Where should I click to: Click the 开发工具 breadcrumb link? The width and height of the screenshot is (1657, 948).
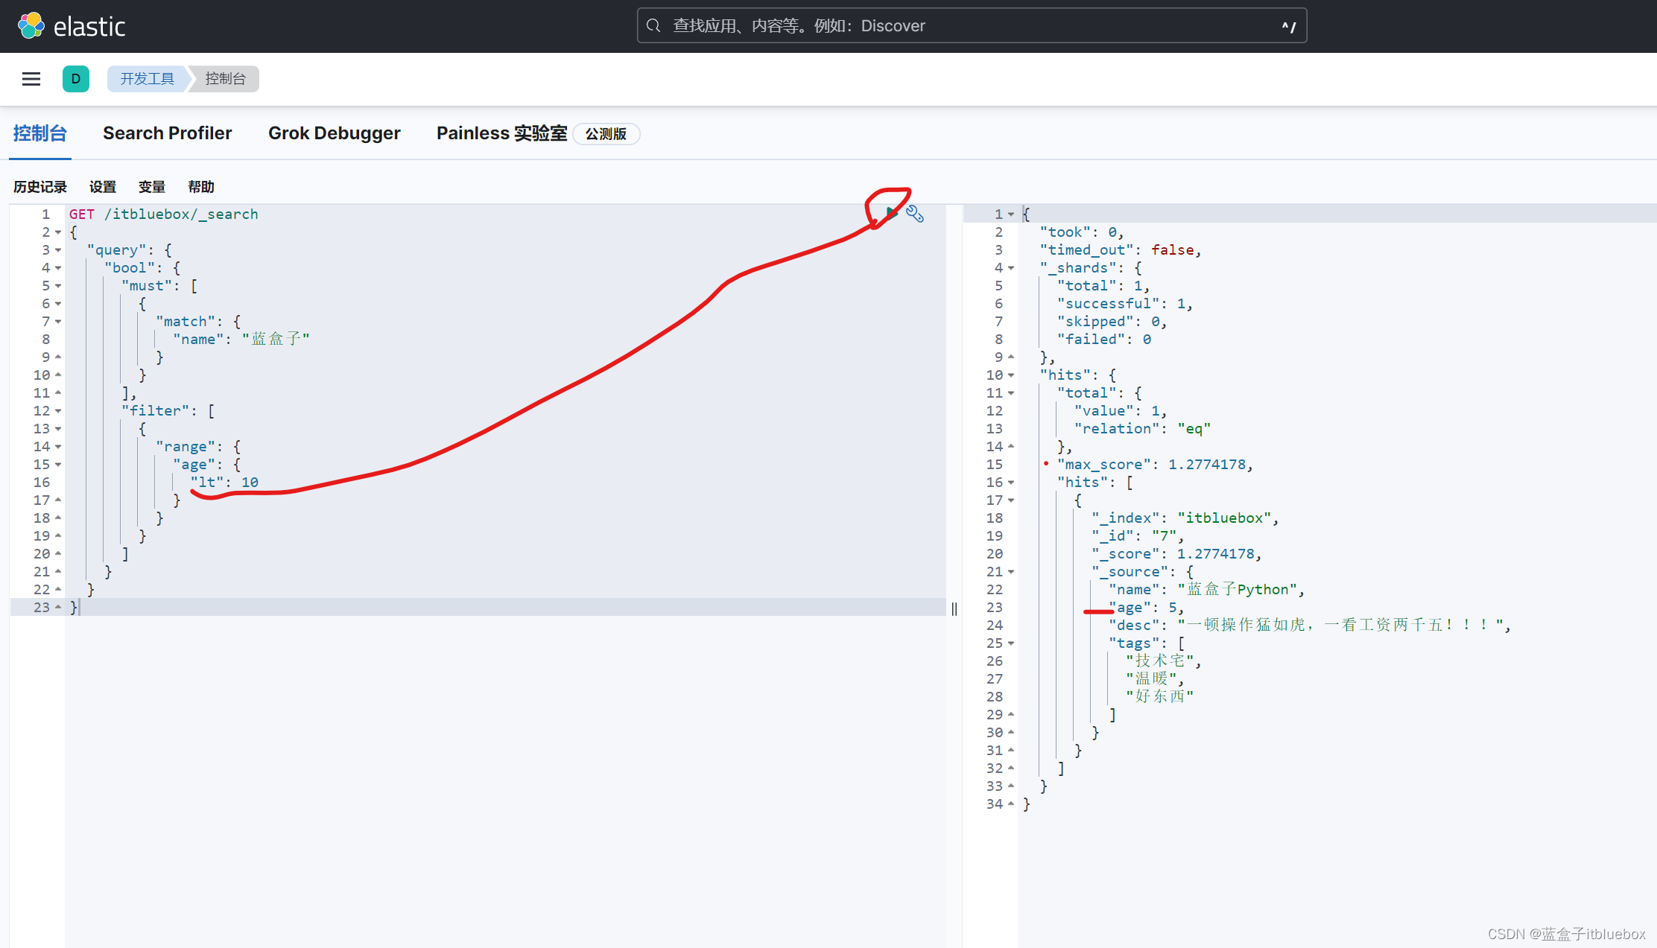147,79
